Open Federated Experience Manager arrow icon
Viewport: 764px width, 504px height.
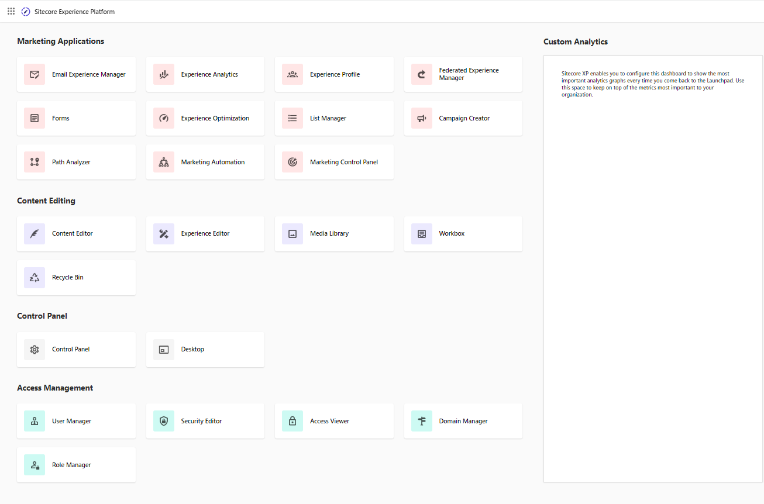tap(422, 74)
